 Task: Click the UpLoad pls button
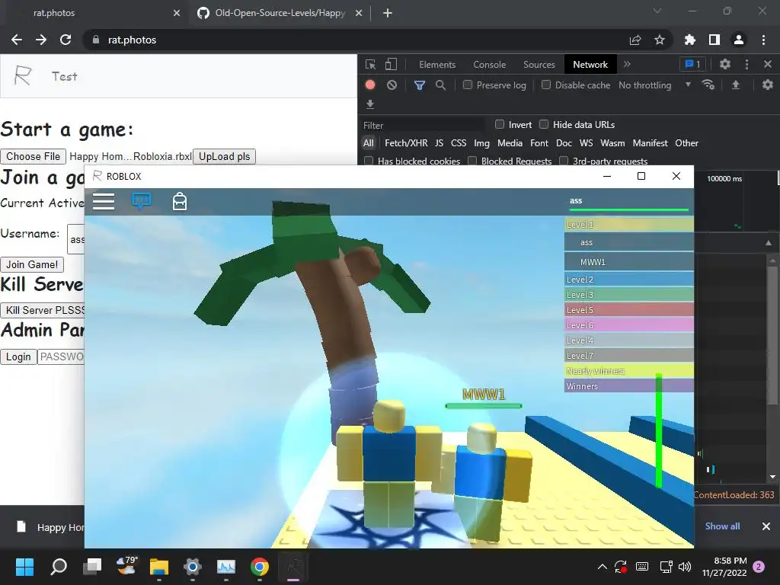pyautogui.click(x=225, y=156)
